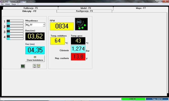Click the EV1 solenoid valve icon
Image resolution: width=169 pixels, height=101 pixels.
click(x=39, y=66)
